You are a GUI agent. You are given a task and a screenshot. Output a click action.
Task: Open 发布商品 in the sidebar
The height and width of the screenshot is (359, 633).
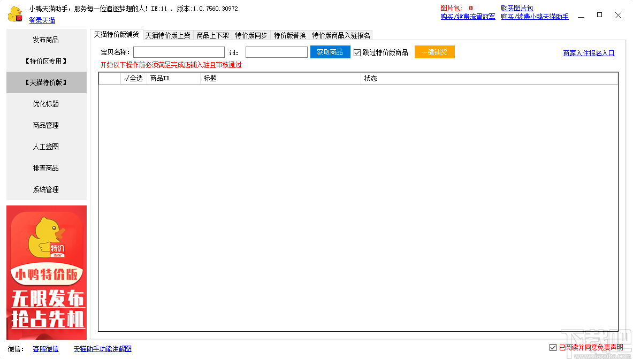[46, 40]
